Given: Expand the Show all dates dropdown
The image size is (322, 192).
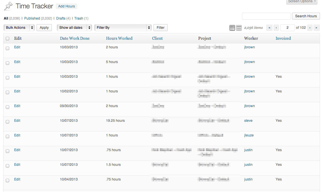Looking at the screenshot, I should click(x=74, y=28).
